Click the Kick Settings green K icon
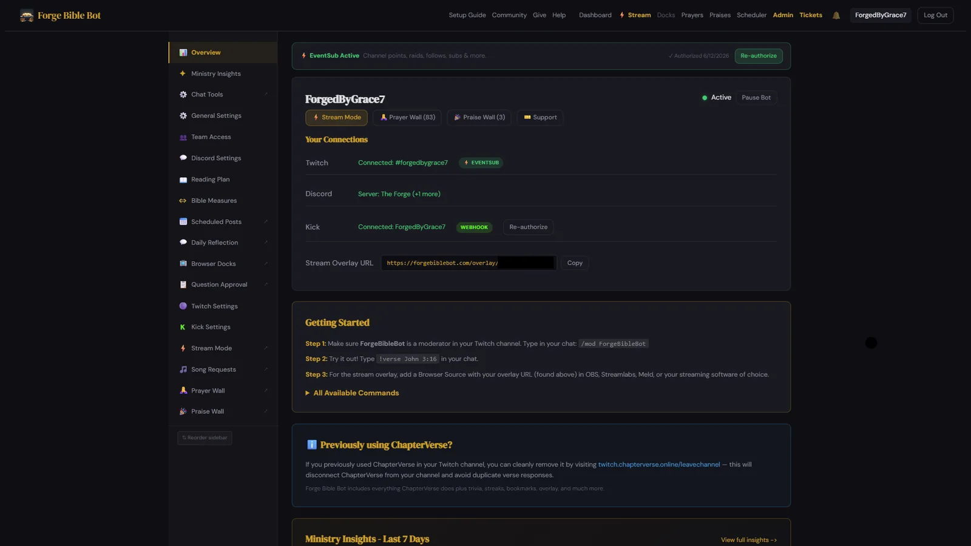971x546 pixels. (x=183, y=327)
